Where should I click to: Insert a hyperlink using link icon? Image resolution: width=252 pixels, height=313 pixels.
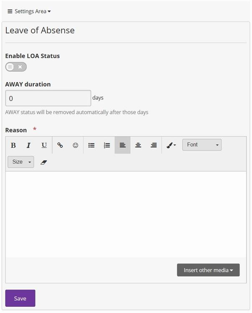(x=60, y=145)
